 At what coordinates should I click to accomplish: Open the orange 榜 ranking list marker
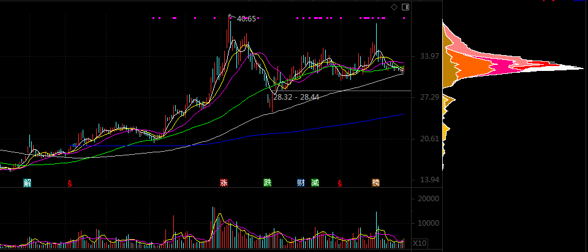tap(375, 183)
